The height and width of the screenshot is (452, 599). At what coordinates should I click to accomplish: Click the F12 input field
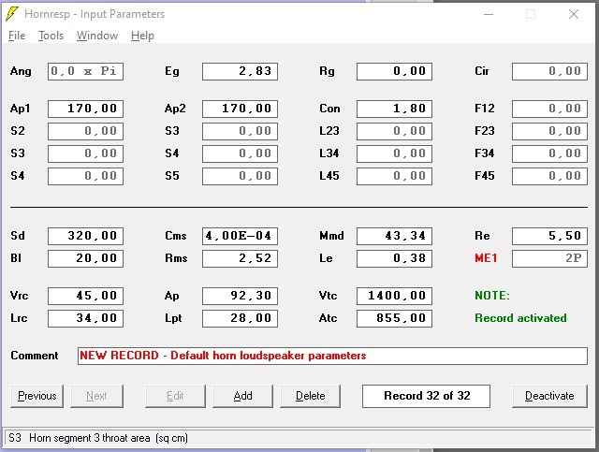[x=549, y=109]
